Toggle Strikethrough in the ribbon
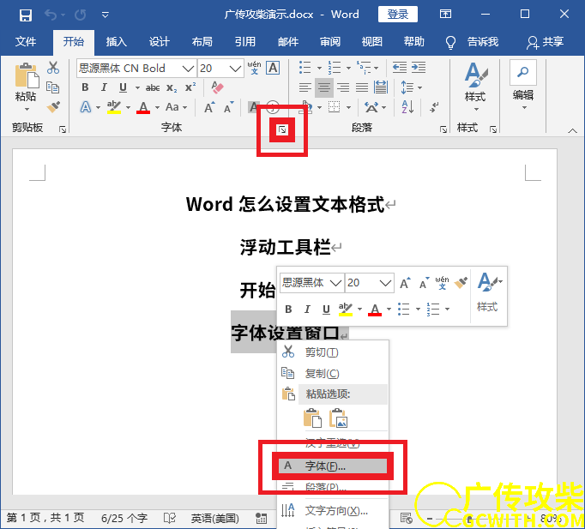This screenshot has height=529, width=585. point(153,87)
